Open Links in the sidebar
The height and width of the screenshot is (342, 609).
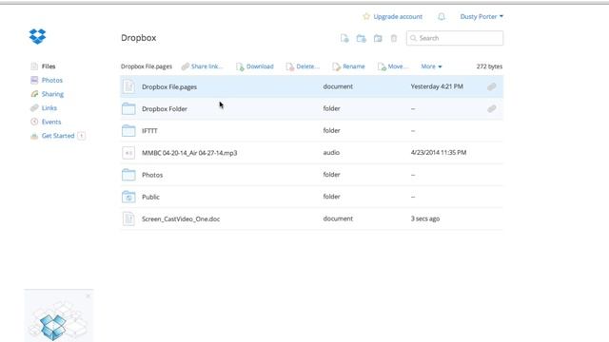[x=49, y=108]
